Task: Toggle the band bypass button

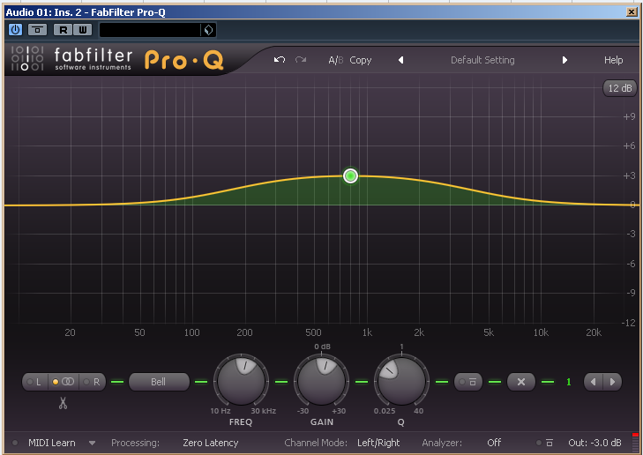Action: [467, 382]
